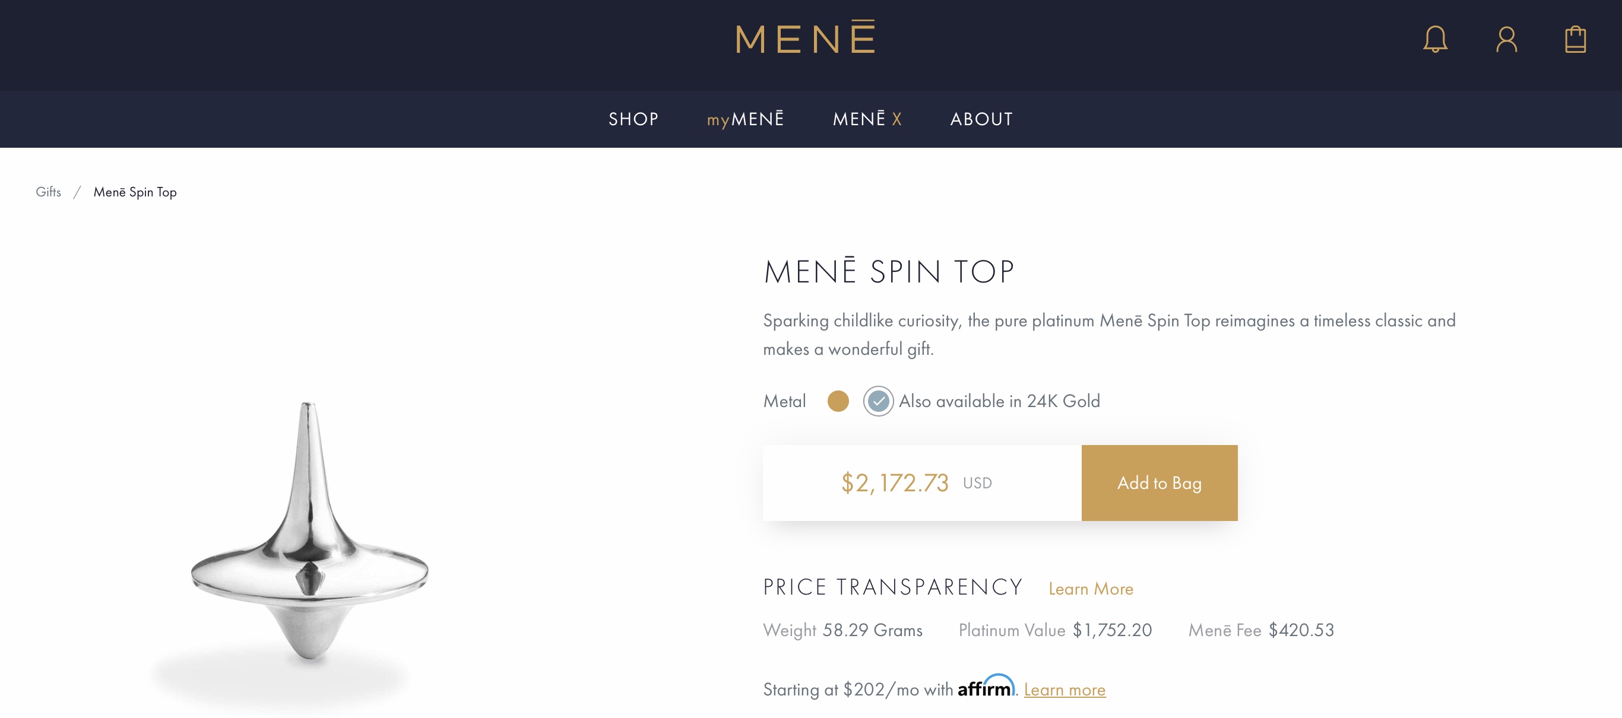Click the affirm logo
The width and height of the screenshot is (1622, 718).
tap(986, 686)
